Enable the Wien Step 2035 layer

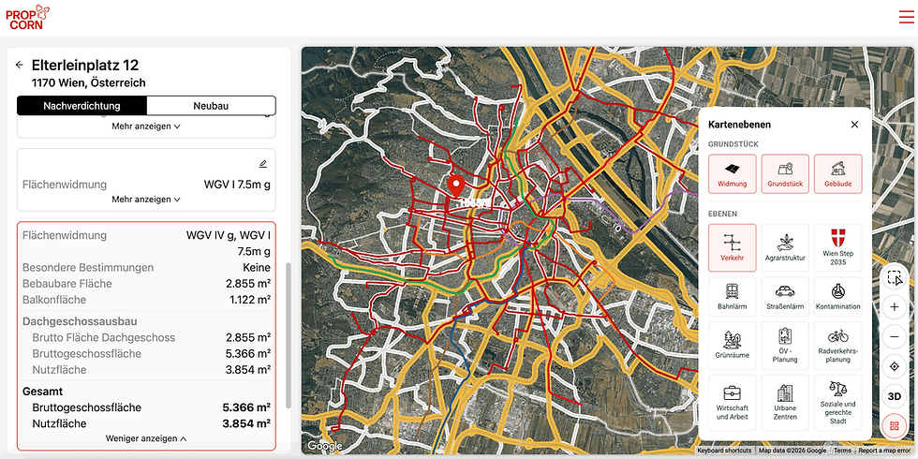tap(838, 247)
